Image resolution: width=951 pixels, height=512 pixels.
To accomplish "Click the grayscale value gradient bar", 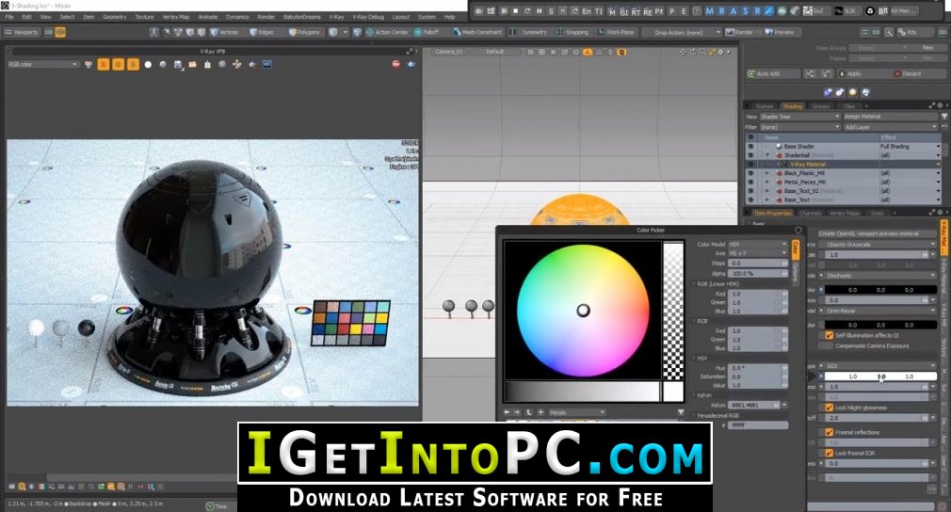I will [582, 392].
